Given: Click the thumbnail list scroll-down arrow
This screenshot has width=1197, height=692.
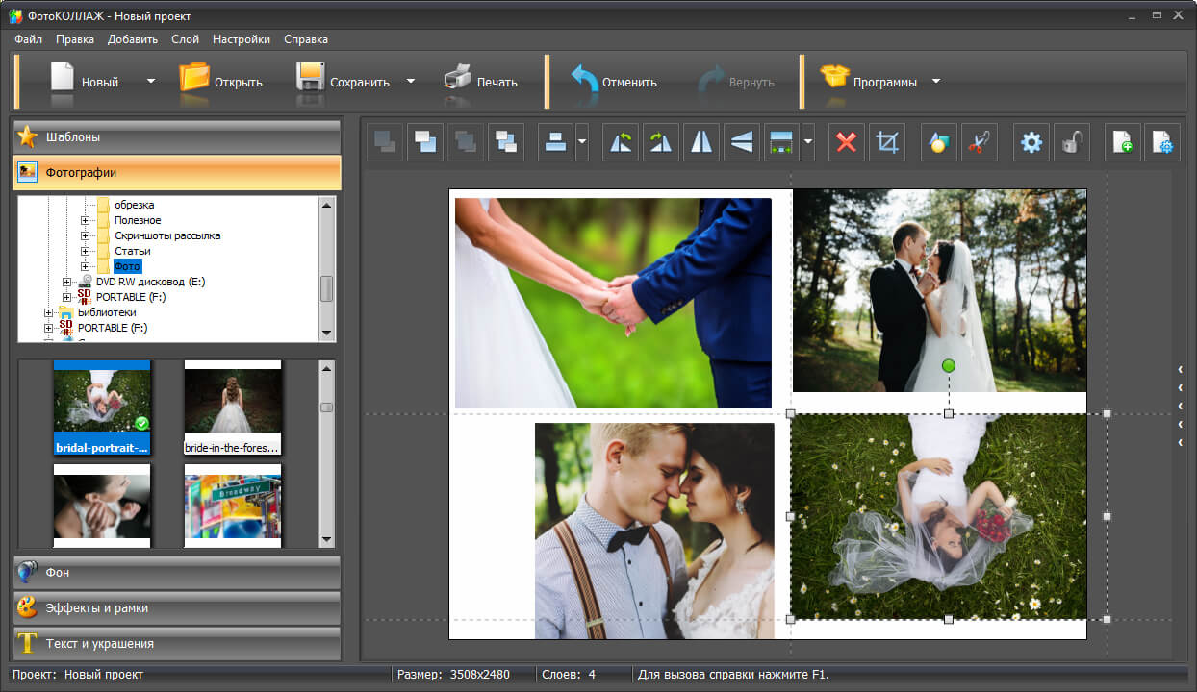Looking at the screenshot, I should 326,539.
